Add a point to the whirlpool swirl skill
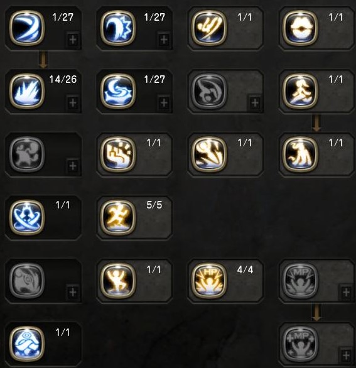Image resolution: width=356 pixels, height=368 pixels. tap(164, 103)
